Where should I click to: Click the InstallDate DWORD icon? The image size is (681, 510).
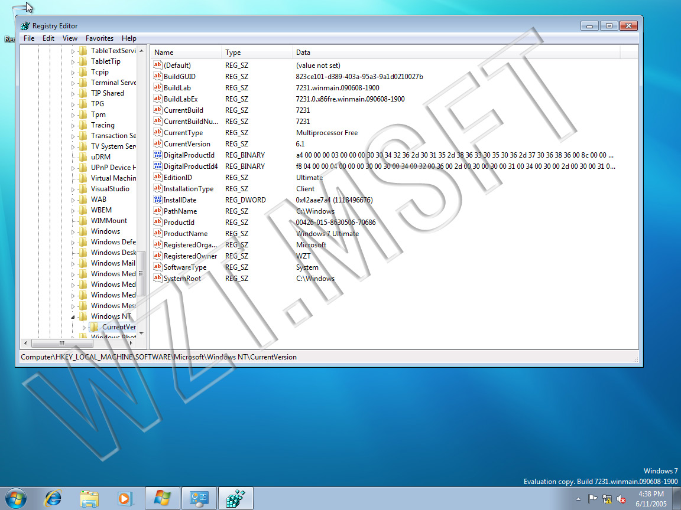(157, 200)
